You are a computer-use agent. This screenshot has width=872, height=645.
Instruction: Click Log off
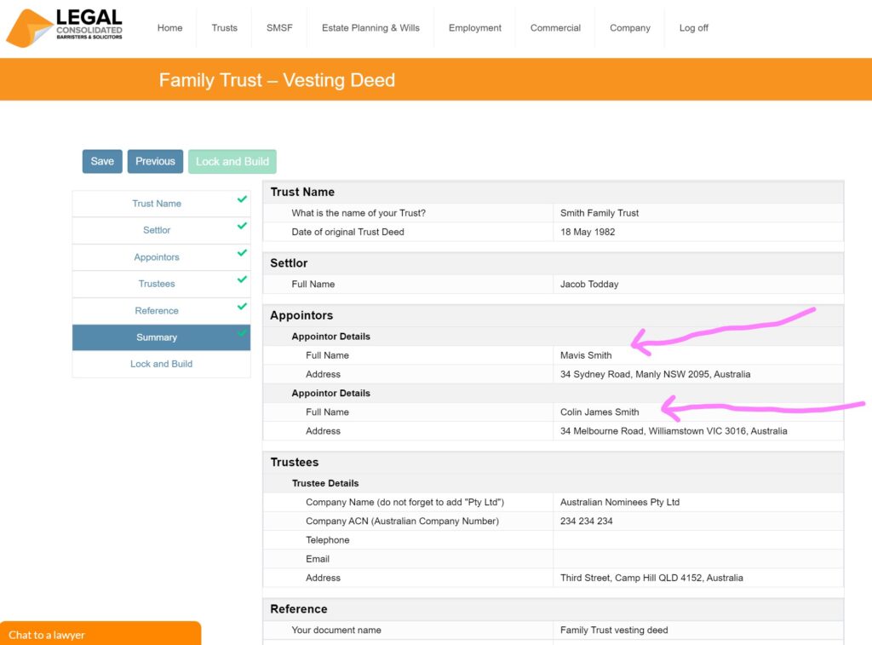pyautogui.click(x=693, y=27)
